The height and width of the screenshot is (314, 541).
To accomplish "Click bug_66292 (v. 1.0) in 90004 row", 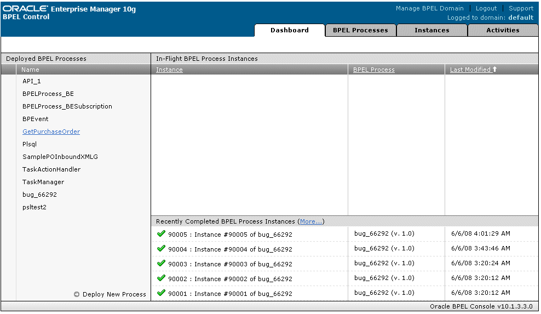I will [384, 248].
